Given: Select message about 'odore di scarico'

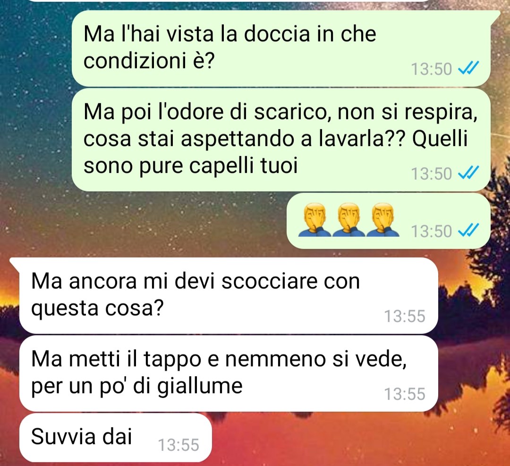Looking at the screenshot, I should (x=281, y=140).
